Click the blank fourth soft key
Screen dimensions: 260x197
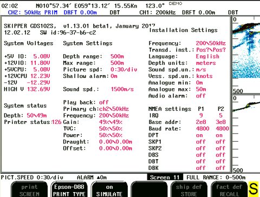coord(149,189)
